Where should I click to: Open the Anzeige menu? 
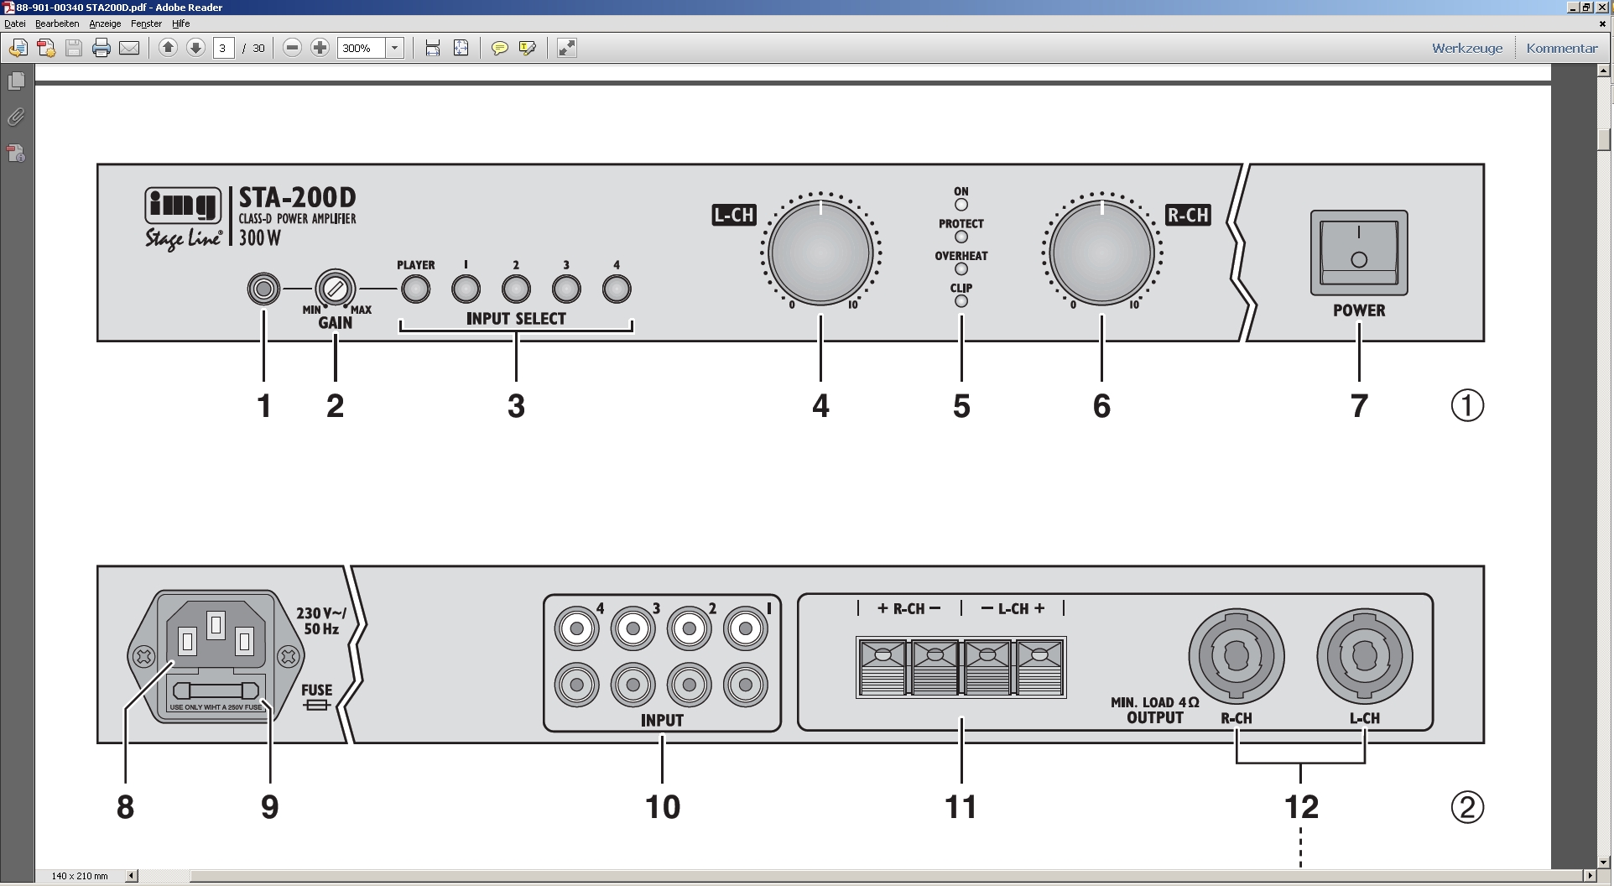tap(105, 23)
